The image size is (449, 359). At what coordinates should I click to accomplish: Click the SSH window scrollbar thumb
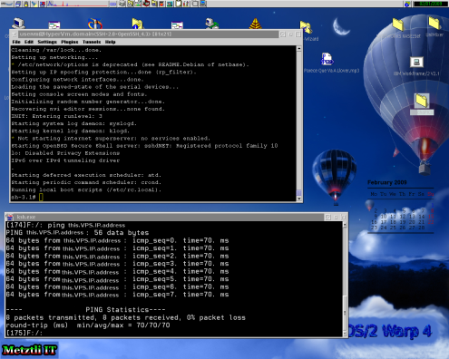tap(299, 193)
